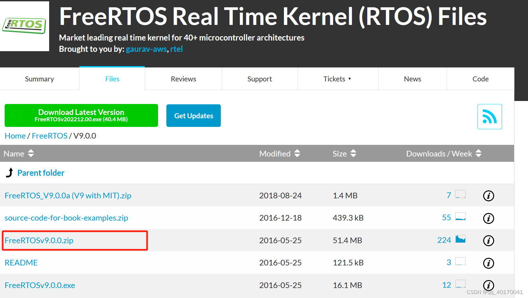
Task: Expand the Tickets dropdown menu
Action: pos(338,79)
